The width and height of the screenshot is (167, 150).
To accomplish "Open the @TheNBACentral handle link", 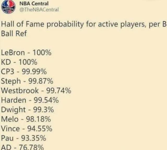I will pos(39,10).
